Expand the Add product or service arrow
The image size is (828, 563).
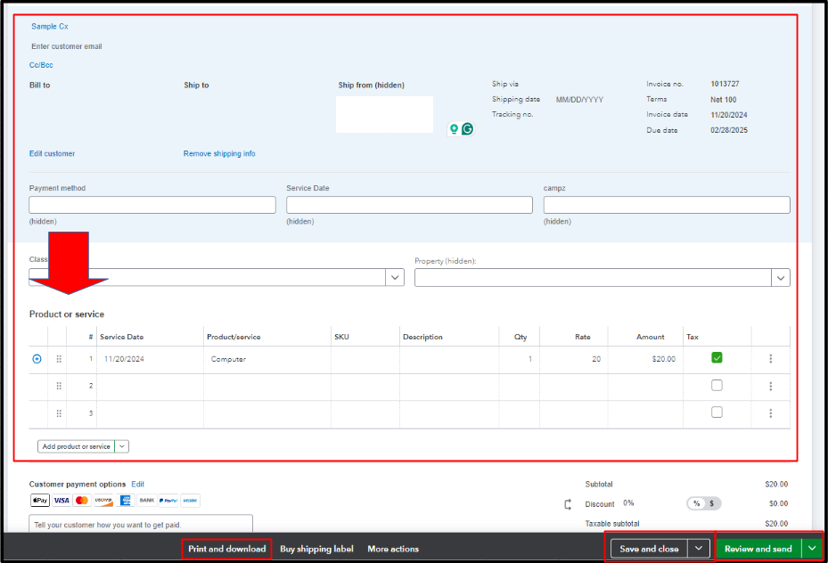pos(123,445)
